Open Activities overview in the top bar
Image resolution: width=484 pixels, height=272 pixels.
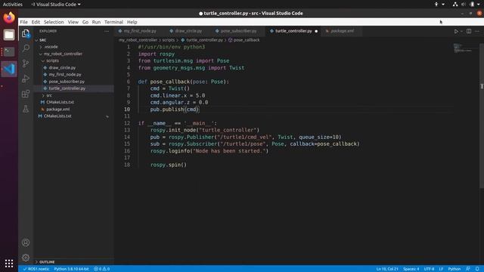click(13, 5)
